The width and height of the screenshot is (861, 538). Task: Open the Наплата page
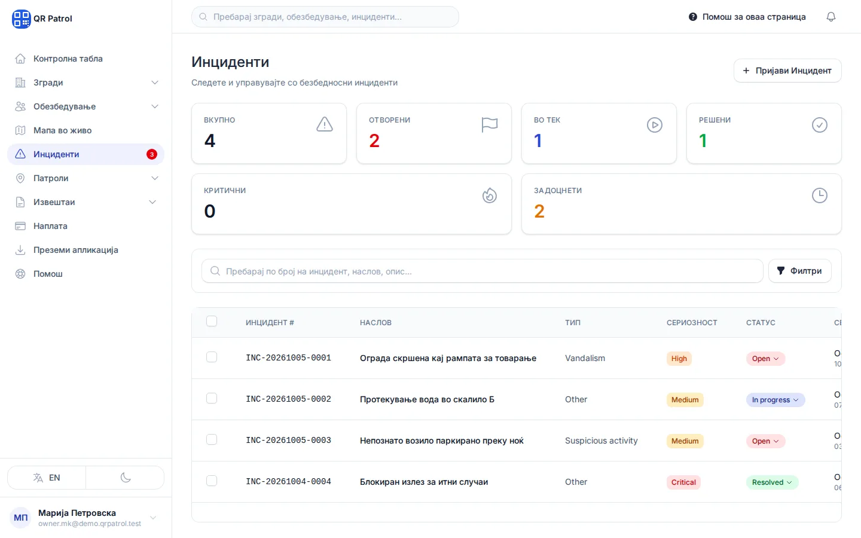pyautogui.click(x=86, y=226)
